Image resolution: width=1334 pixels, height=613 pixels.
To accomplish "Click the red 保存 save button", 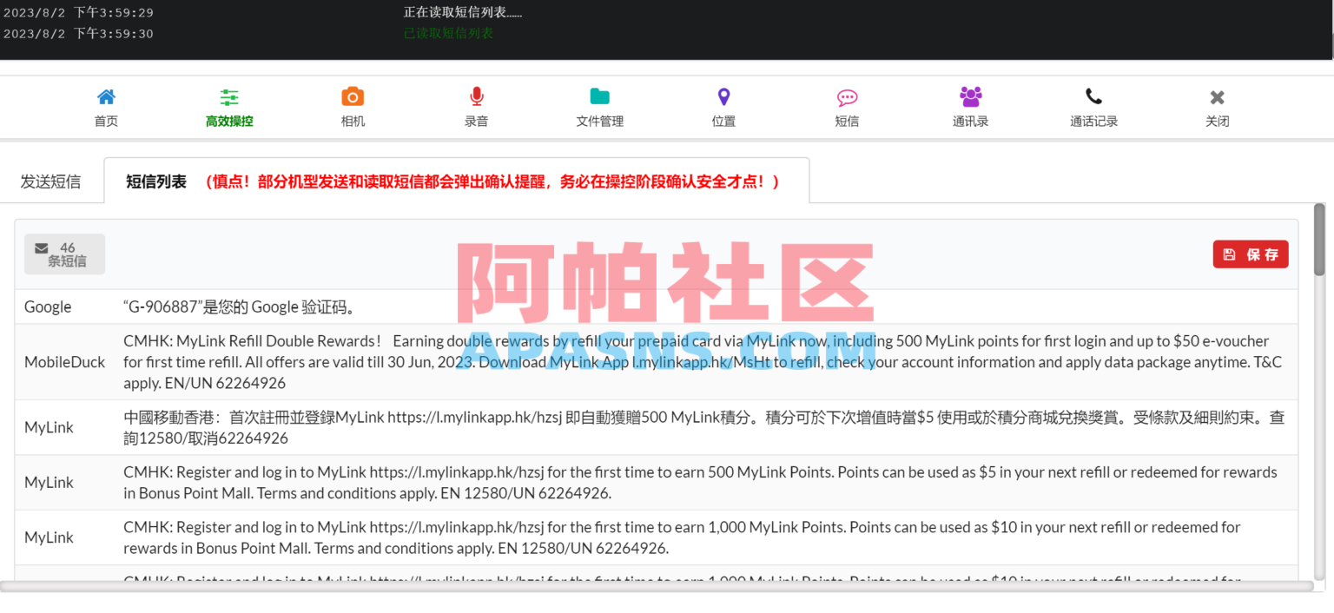I will coord(1251,254).
